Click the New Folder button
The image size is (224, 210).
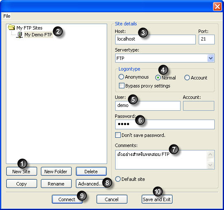(x=56, y=172)
